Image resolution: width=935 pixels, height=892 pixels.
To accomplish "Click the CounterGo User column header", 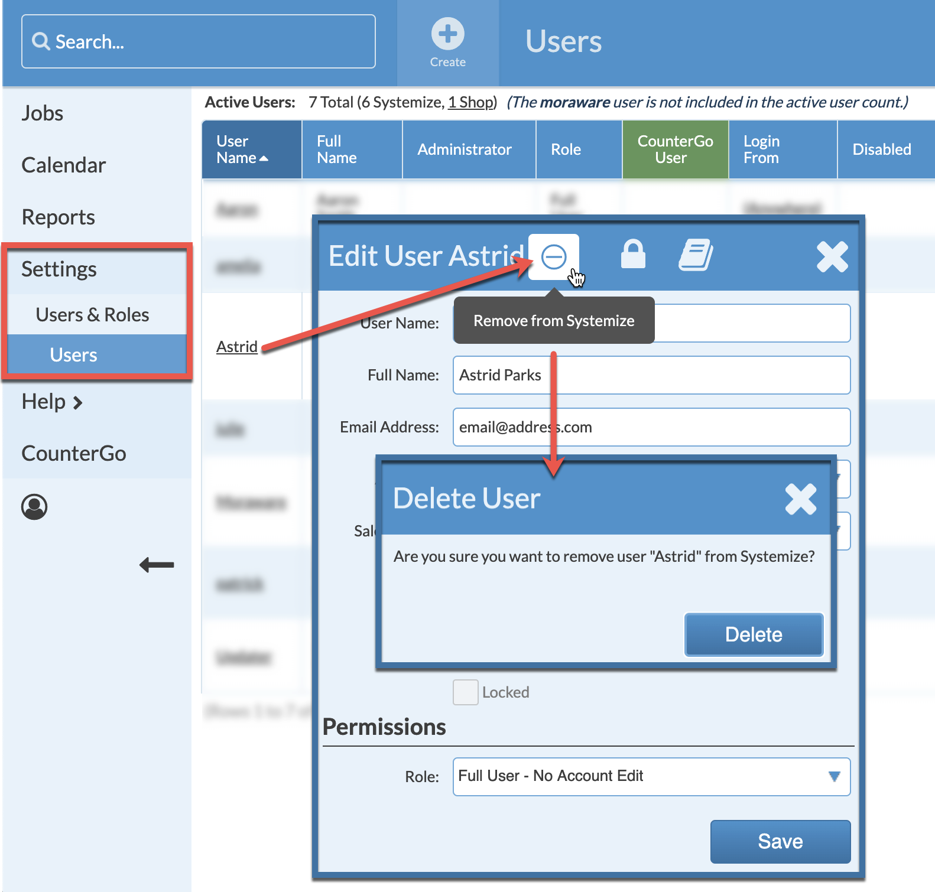I will [676, 149].
